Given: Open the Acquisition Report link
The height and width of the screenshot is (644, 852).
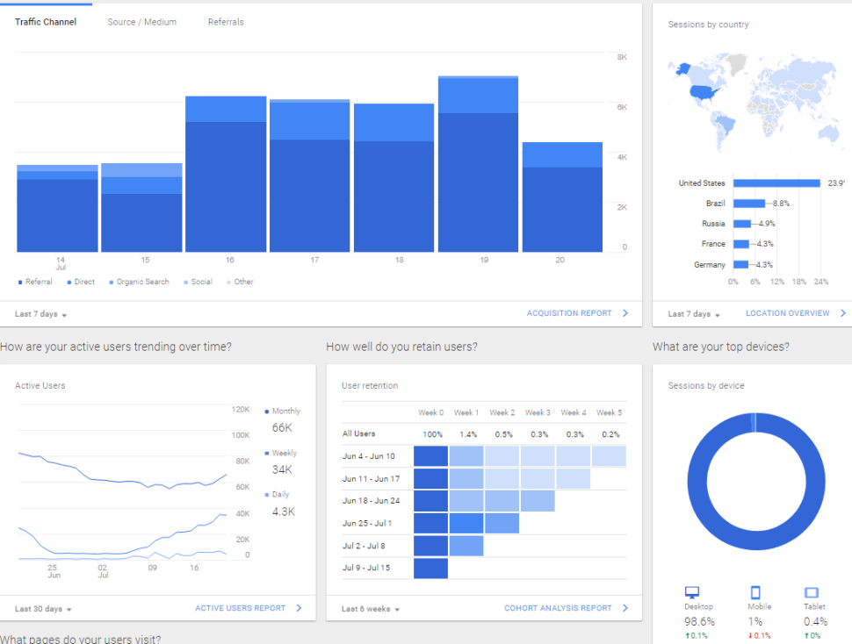Looking at the screenshot, I should (x=569, y=313).
